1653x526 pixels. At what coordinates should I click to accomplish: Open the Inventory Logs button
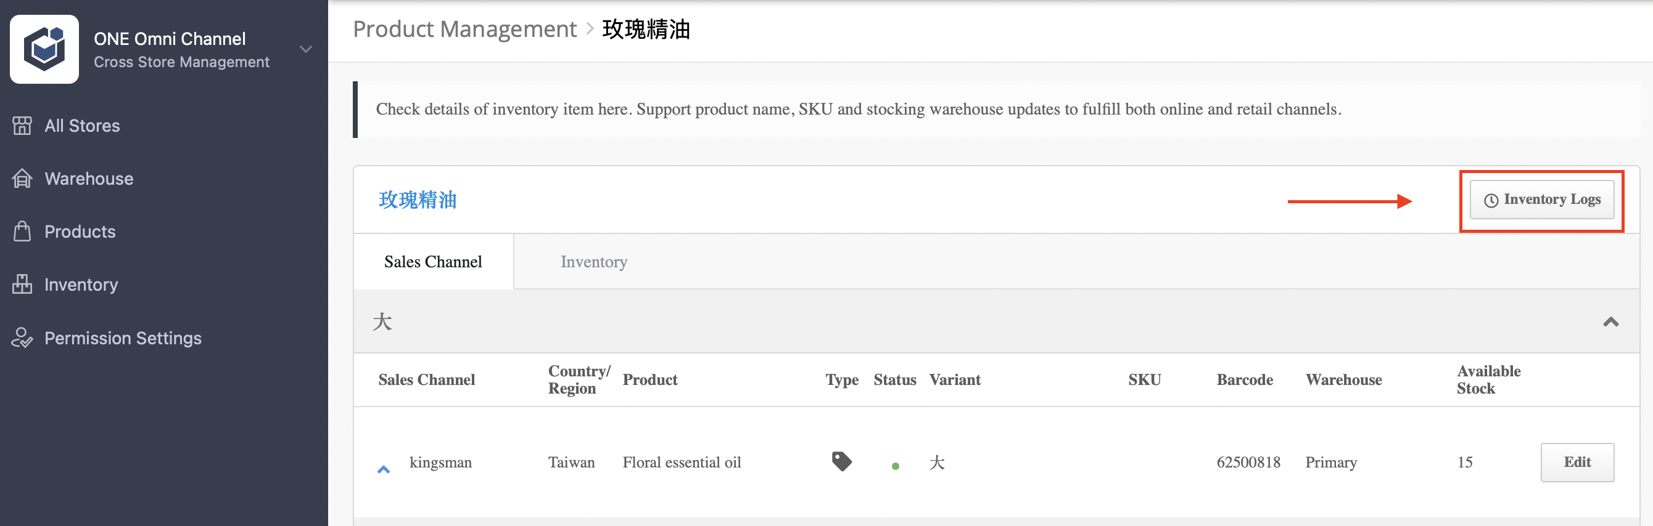(x=1541, y=200)
